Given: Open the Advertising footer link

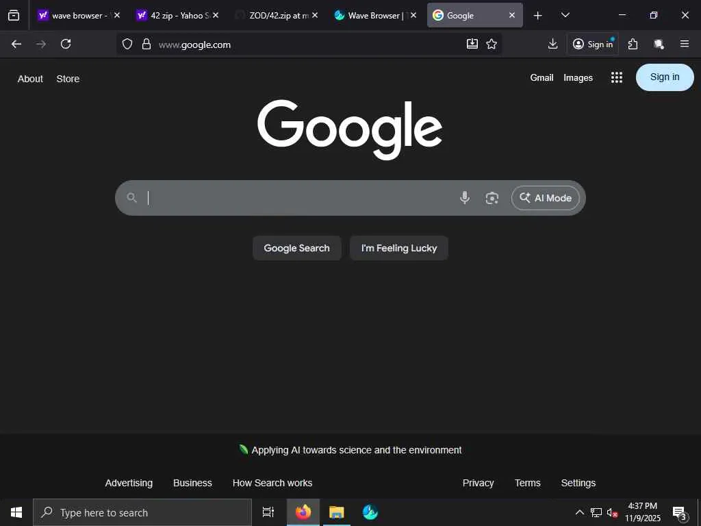Looking at the screenshot, I should pos(129,483).
